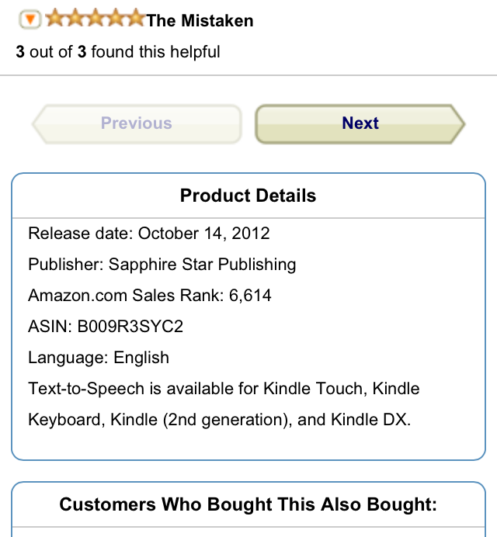Select the ASIN B009R3SYC2 text
This screenshot has height=537, width=497.
click(x=106, y=326)
